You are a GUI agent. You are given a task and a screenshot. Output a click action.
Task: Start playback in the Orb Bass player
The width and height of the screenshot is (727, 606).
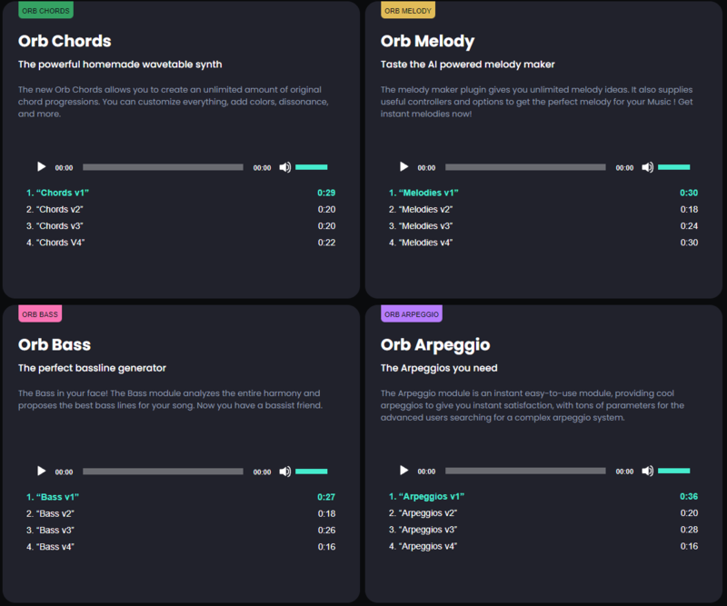click(41, 472)
